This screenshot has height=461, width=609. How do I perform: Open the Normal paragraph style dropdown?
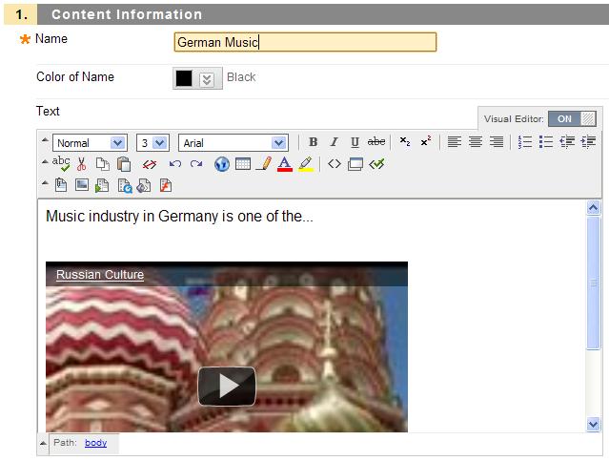click(x=90, y=142)
